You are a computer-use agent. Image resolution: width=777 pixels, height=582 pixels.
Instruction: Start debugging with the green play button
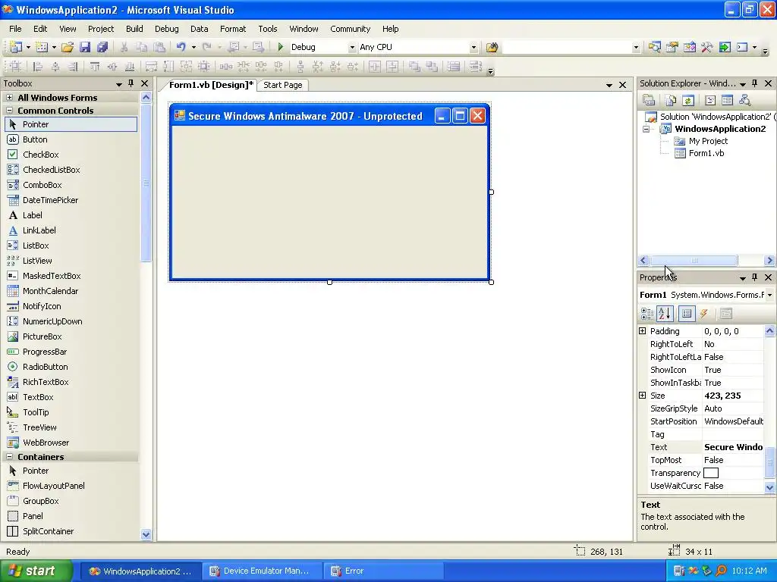tap(281, 47)
